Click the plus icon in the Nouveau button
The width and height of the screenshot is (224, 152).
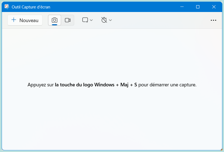pyautogui.click(x=14, y=20)
